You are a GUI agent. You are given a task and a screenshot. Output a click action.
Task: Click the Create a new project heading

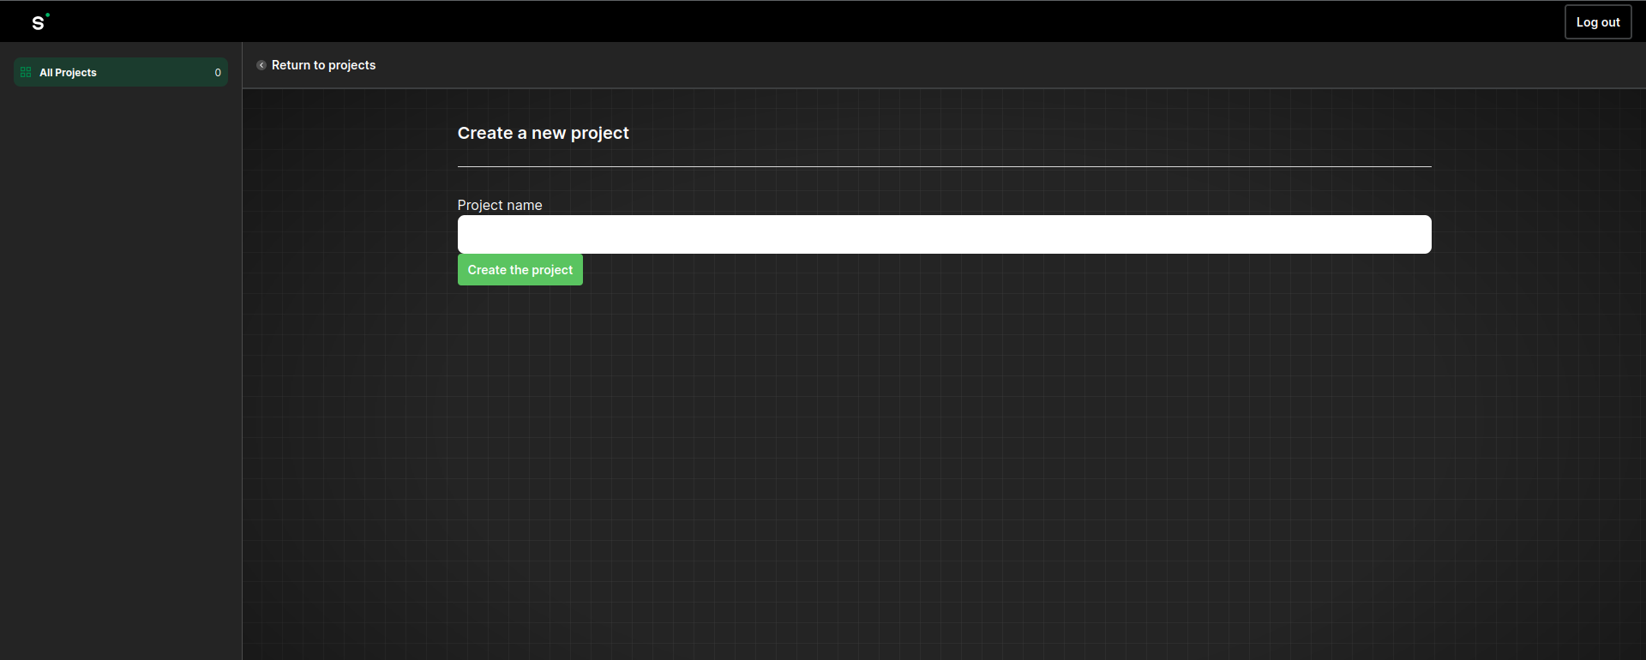(543, 133)
